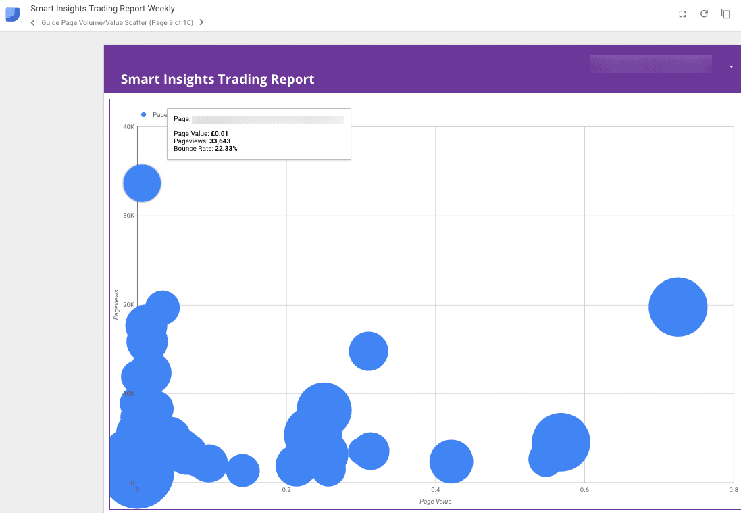Go to the previous report page
The width and height of the screenshot is (741, 513).
point(33,23)
